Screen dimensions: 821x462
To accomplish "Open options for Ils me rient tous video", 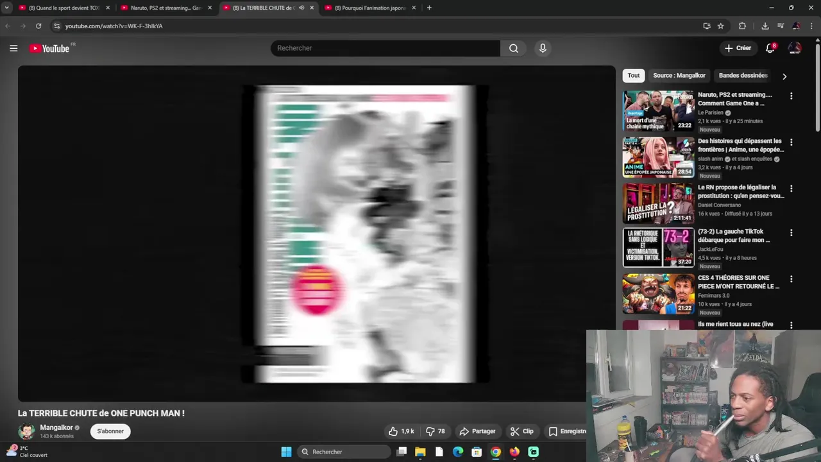I will pyautogui.click(x=791, y=325).
